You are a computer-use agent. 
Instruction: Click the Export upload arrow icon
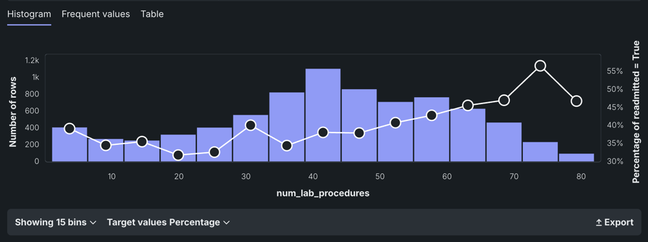599,223
